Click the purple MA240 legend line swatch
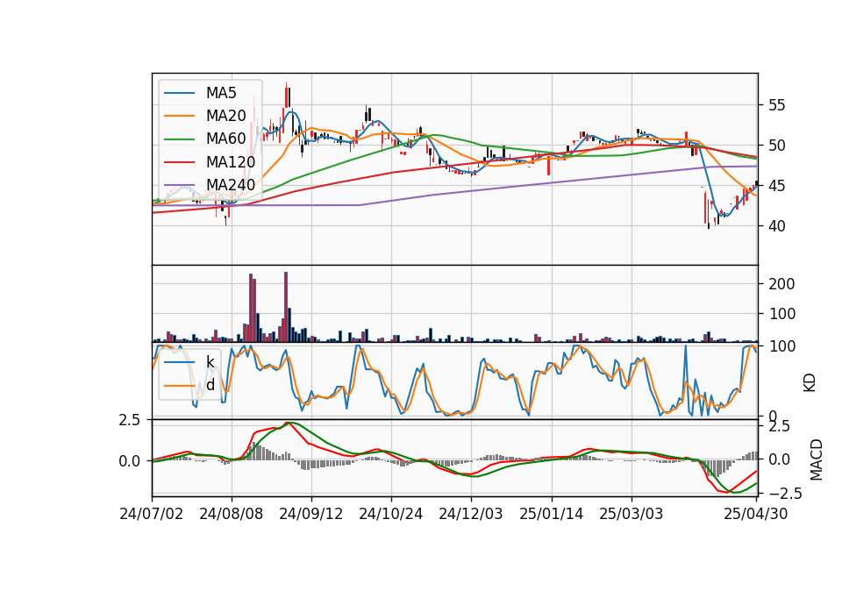The height and width of the screenshot is (605, 842). pyautogui.click(x=179, y=185)
